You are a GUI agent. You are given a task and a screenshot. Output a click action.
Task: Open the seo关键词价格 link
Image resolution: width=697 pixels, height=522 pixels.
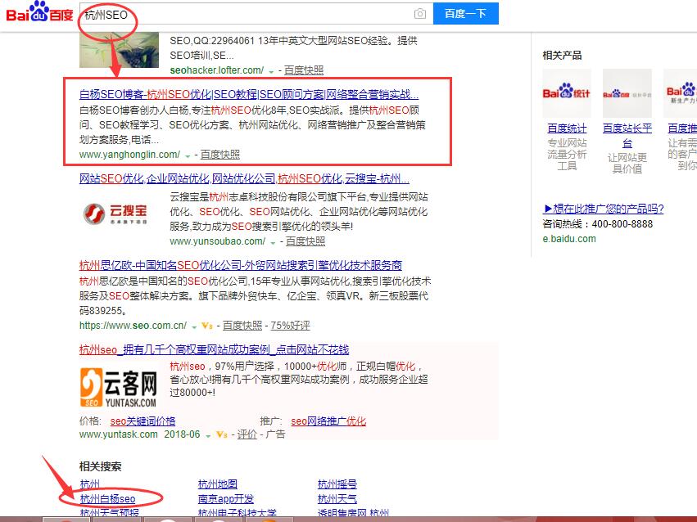point(143,421)
